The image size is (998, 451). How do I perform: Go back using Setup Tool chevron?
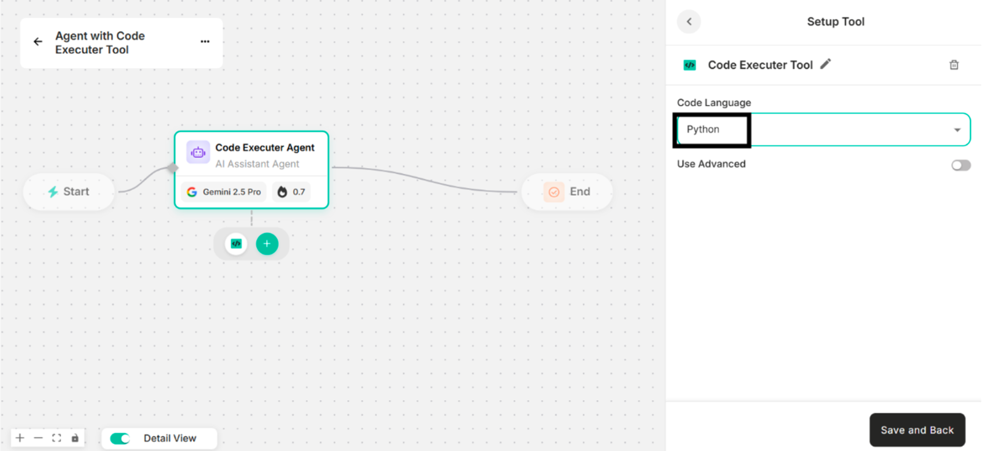click(689, 22)
